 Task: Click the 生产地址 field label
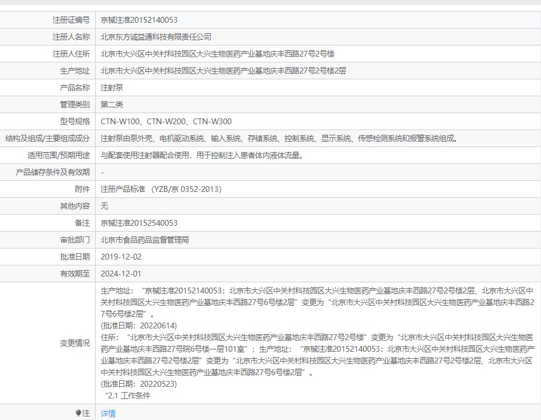click(x=75, y=71)
